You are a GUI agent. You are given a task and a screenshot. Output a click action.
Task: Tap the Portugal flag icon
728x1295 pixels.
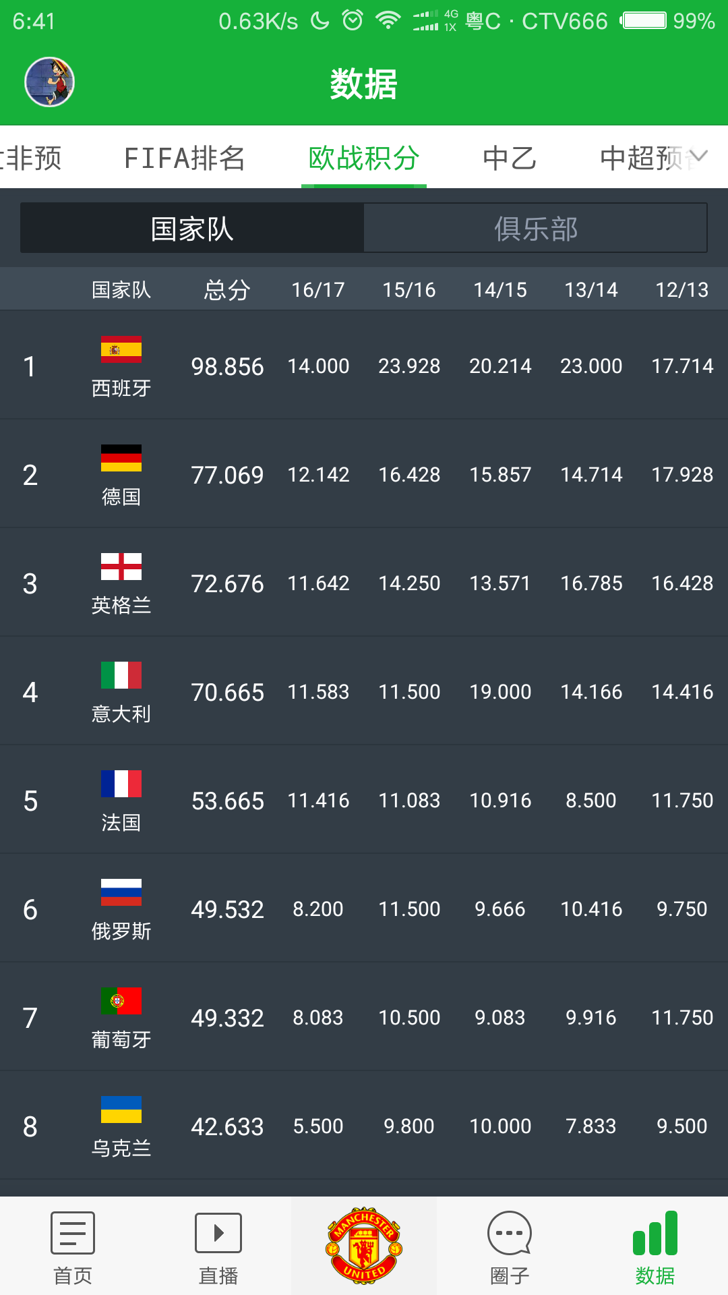[121, 1001]
